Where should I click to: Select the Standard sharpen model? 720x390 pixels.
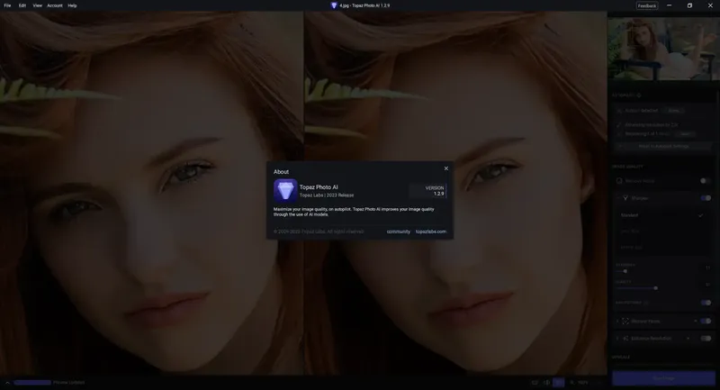661,215
